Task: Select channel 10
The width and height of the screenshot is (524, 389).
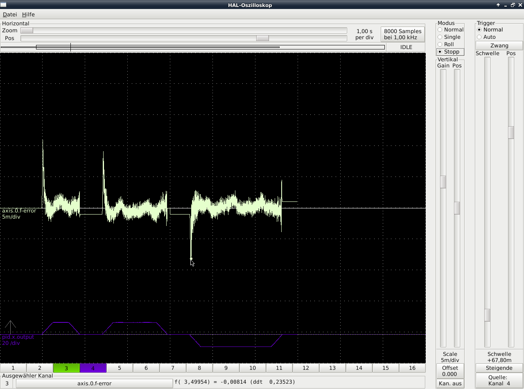Action: click(x=253, y=368)
